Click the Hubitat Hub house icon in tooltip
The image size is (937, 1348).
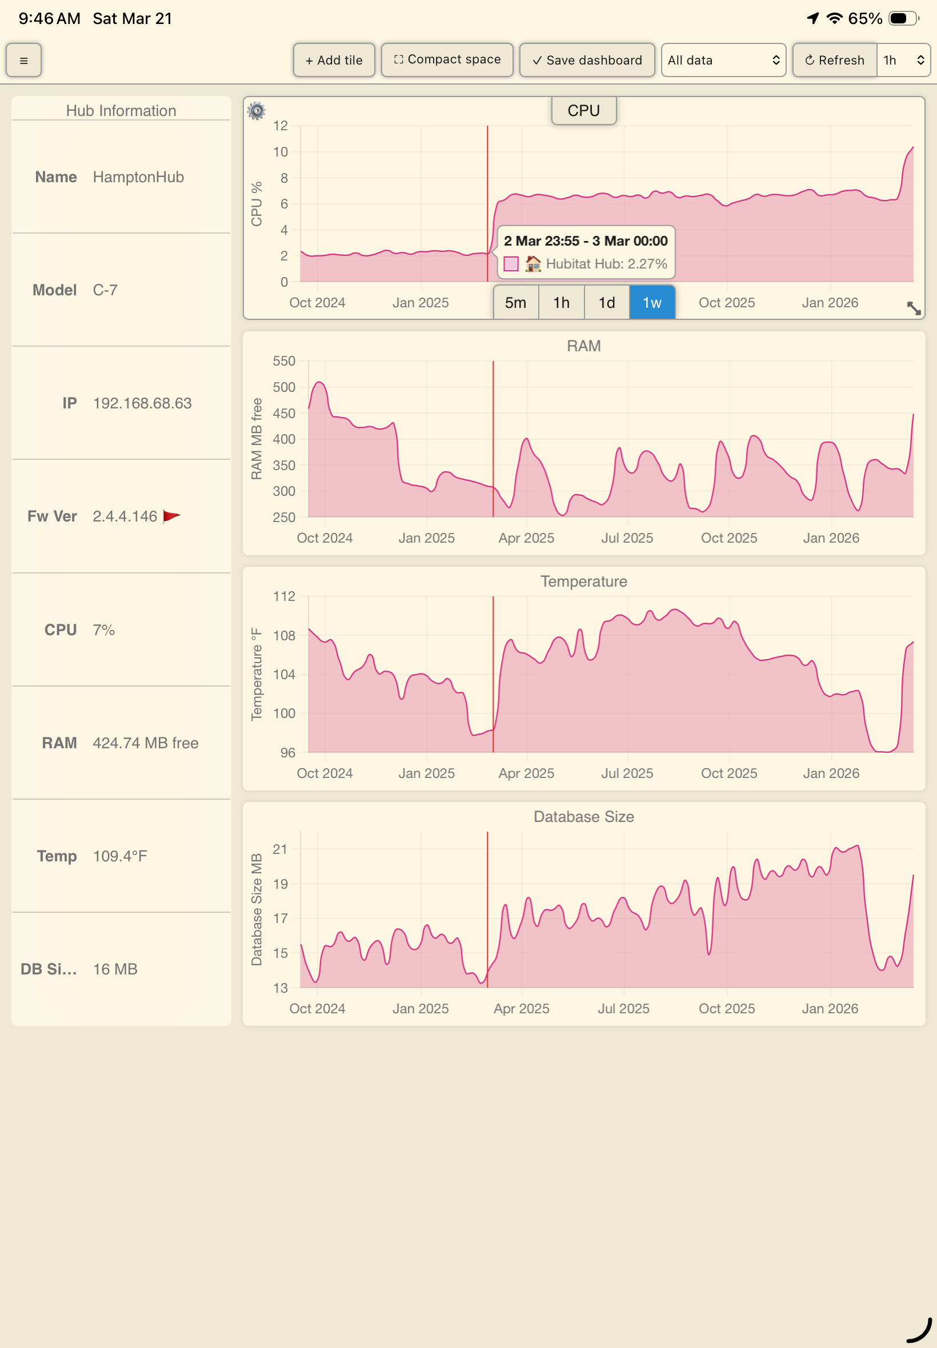click(532, 264)
